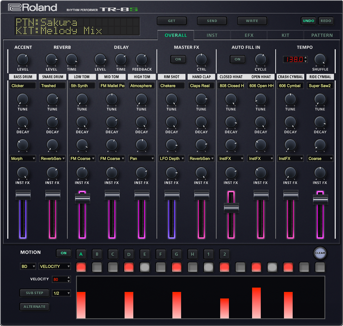Adjust the SHUFFLE knob in the TEMPO section
Image resolution: width=343 pixels, height=326 pixels.
320,59
